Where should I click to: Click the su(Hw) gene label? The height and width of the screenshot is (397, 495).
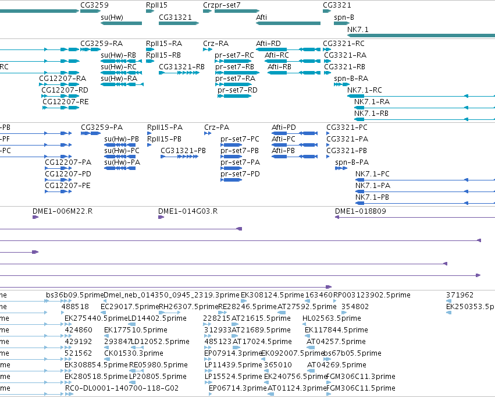112,17
